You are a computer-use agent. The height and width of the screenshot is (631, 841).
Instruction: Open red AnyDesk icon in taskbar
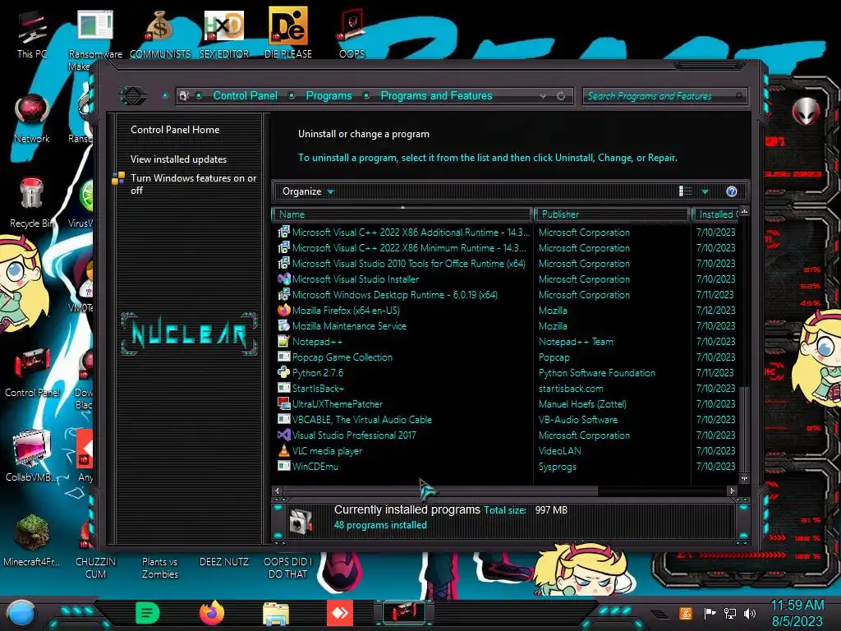340,613
